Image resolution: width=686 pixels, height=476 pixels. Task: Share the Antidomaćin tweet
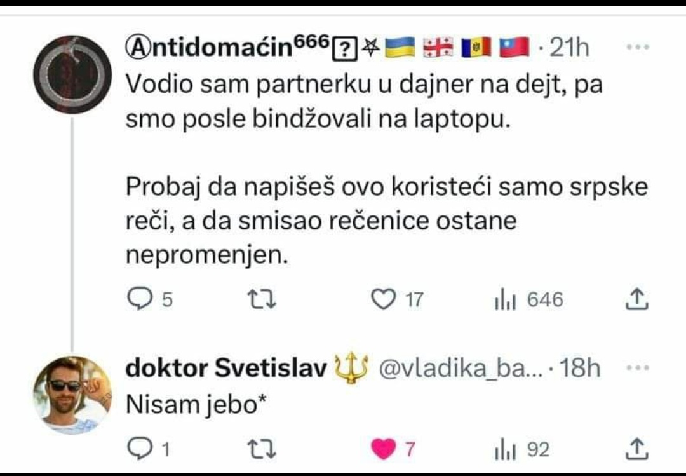(636, 299)
